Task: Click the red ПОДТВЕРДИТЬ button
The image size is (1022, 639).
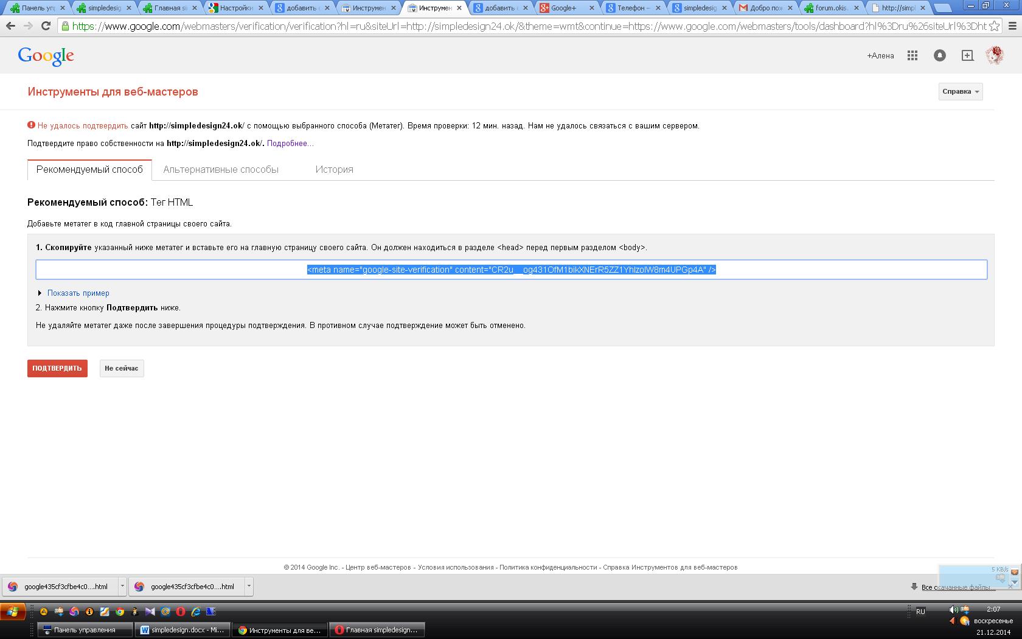Action: (x=57, y=368)
